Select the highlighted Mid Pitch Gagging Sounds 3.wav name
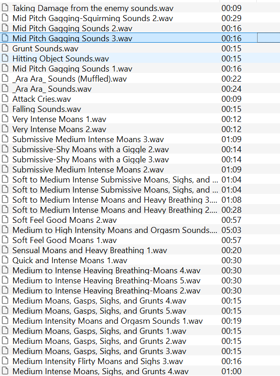The width and height of the screenshot is (280, 376). click(72, 39)
